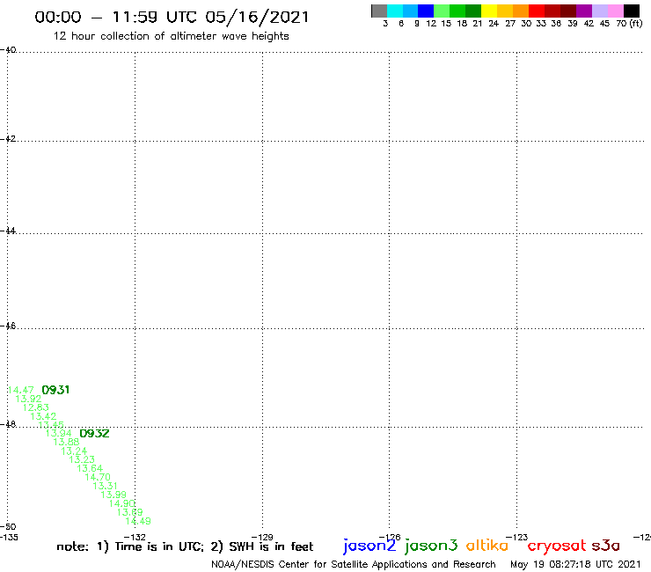
Task: Click the 13.31 wave height value
Action: (106, 486)
